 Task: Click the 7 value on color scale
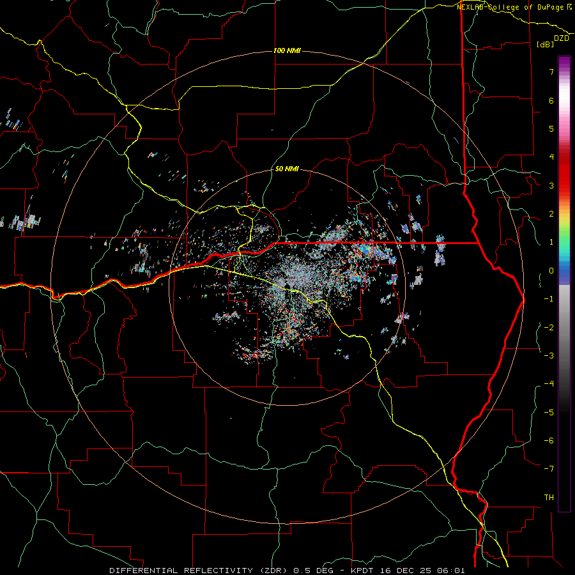point(551,72)
